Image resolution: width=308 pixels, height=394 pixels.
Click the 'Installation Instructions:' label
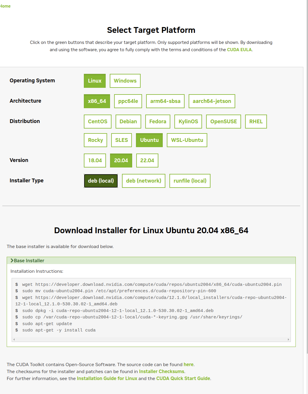click(x=37, y=271)
